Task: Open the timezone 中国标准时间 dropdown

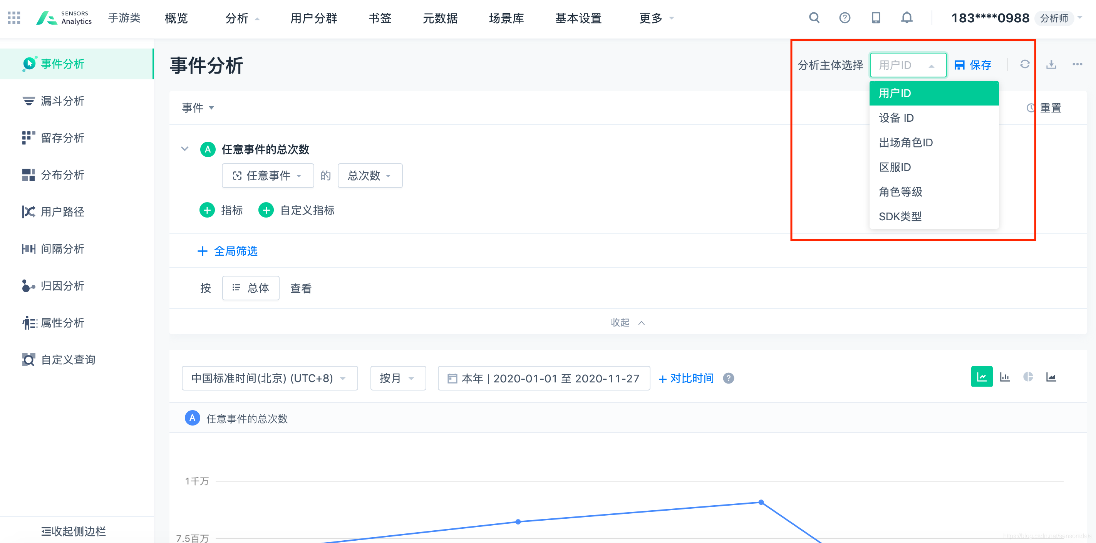Action: [x=270, y=378]
